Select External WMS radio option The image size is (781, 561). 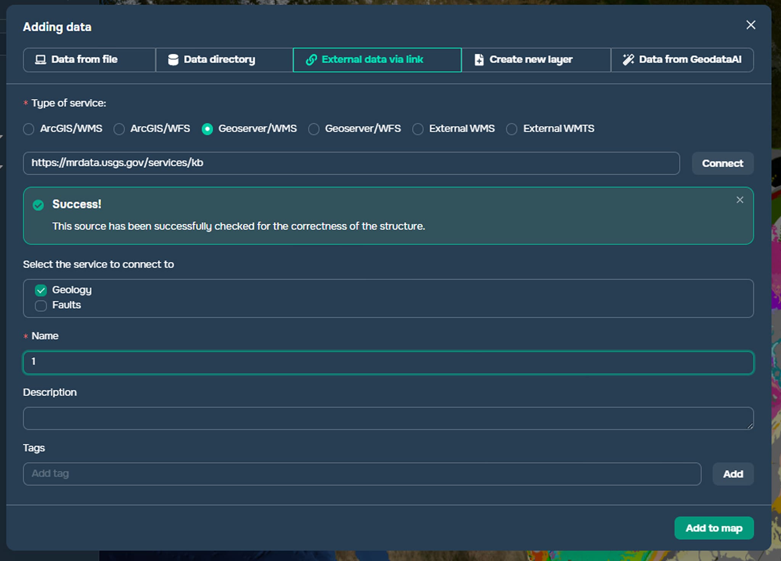(x=418, y=129)
